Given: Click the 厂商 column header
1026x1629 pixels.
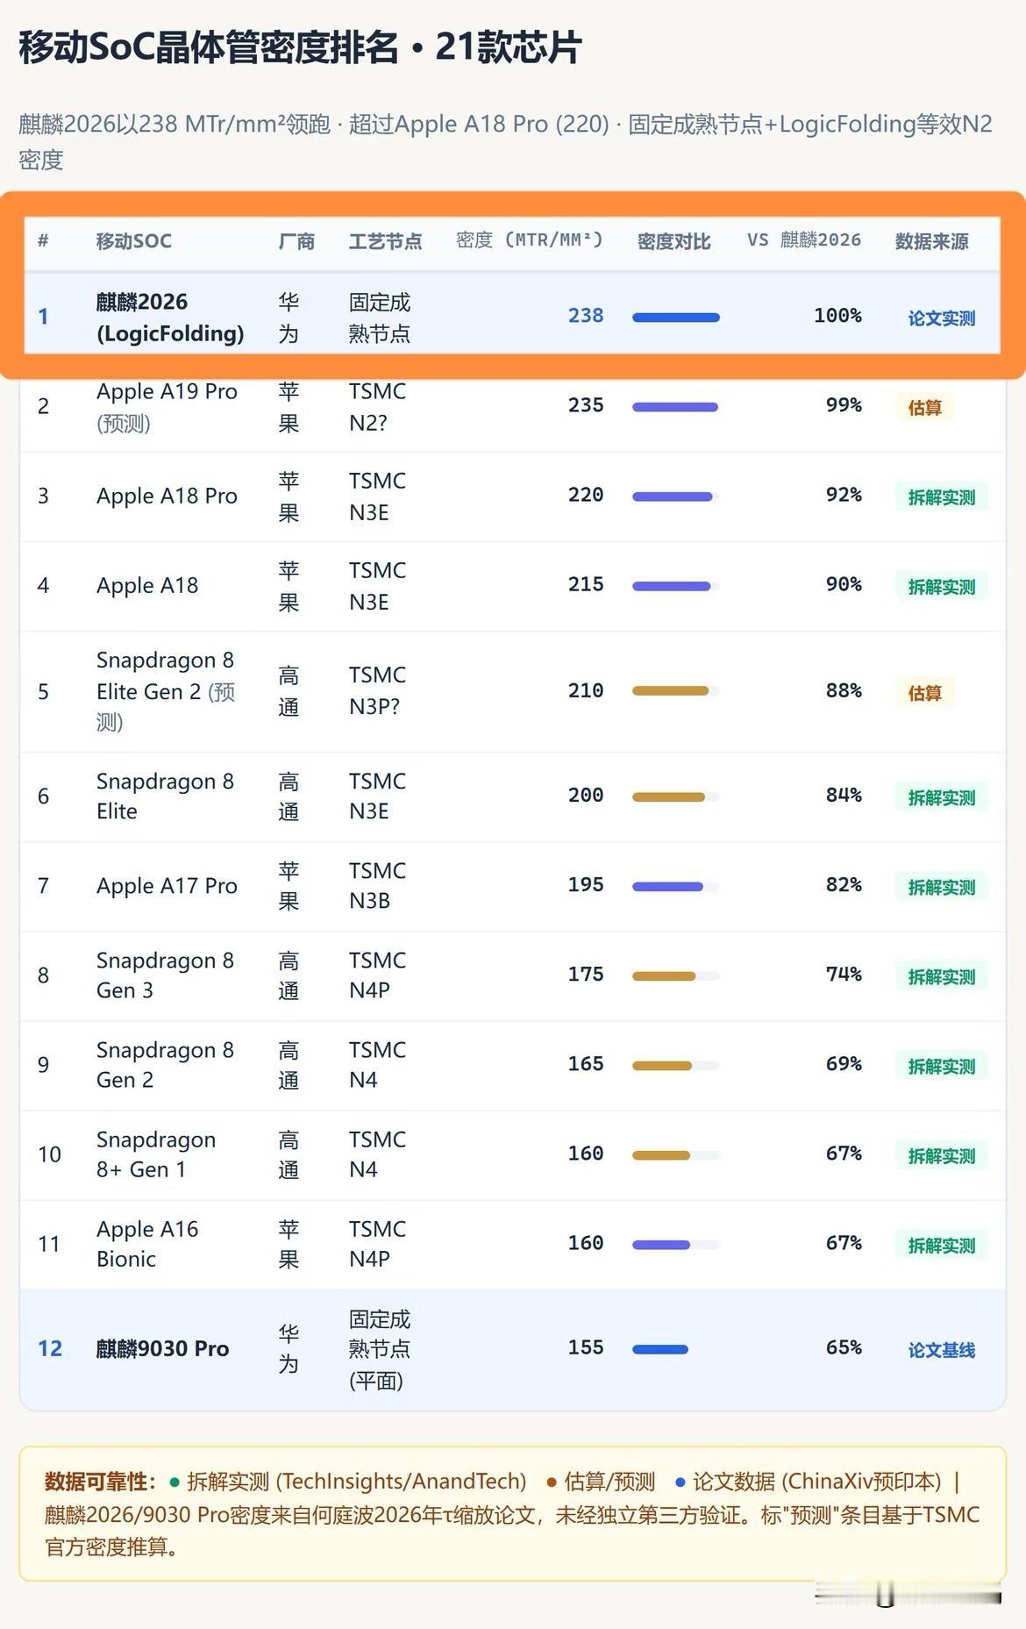Looking at the screenshot, I should [x=296, y=241].
